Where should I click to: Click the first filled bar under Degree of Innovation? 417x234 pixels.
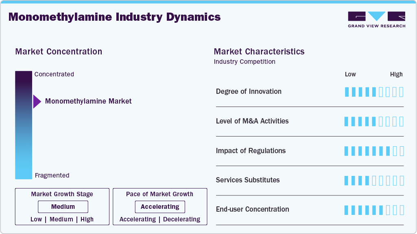pos(346,92)
